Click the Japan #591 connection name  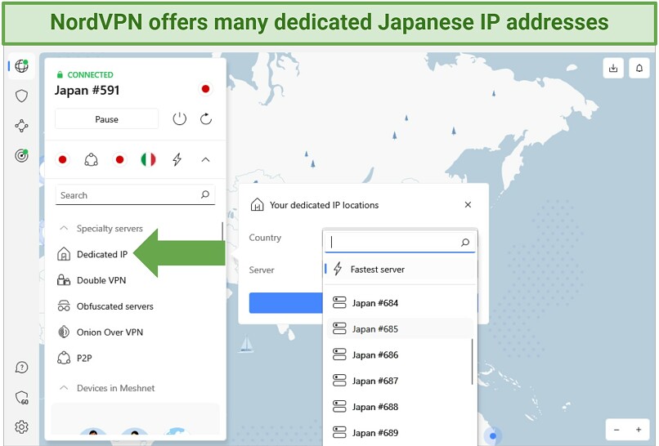click(x=87, y=91)
